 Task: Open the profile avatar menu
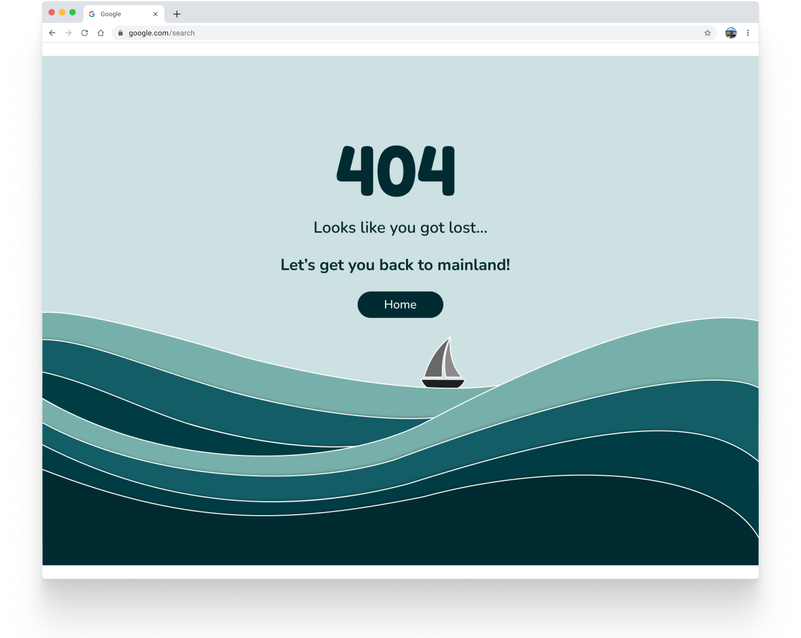pos(730,33)
